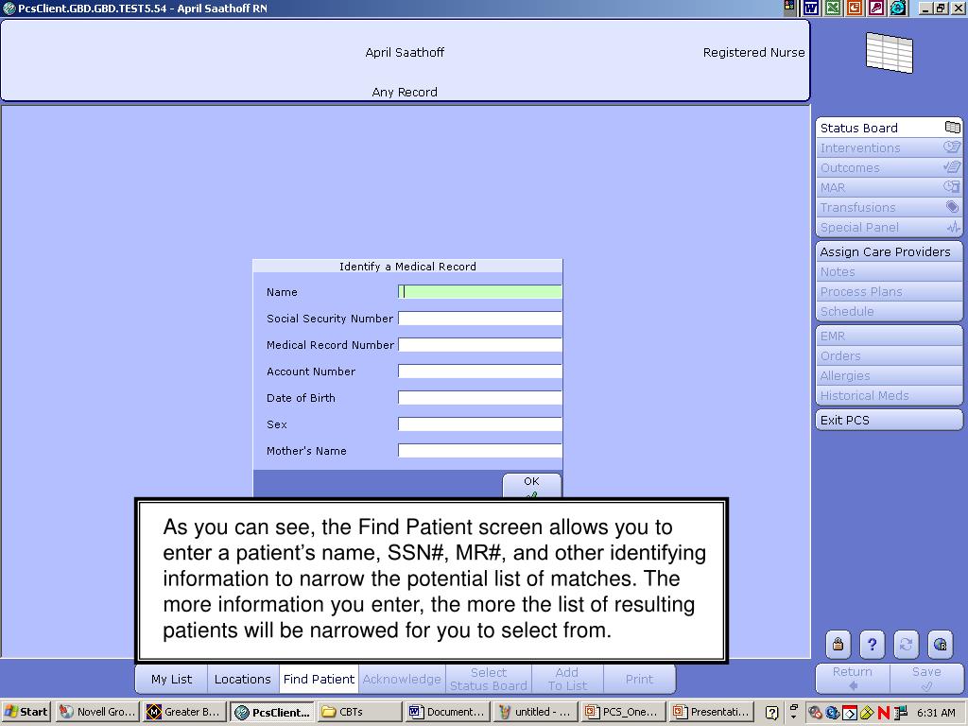
Task: Click the Notes side button
Action: tap(889, 271)
